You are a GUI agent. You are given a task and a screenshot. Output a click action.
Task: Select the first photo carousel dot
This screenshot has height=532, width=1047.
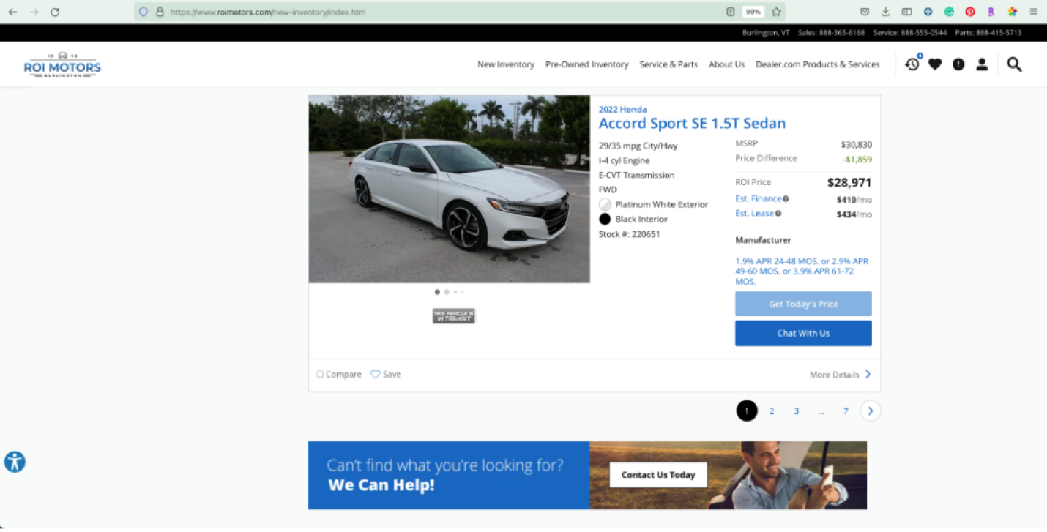point(437,292)
